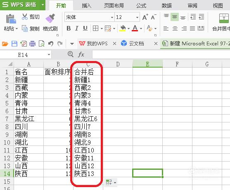Open file with folder icon
This screenshot has height=190, width=230.
pyautogui.click(x=5, y=44)
